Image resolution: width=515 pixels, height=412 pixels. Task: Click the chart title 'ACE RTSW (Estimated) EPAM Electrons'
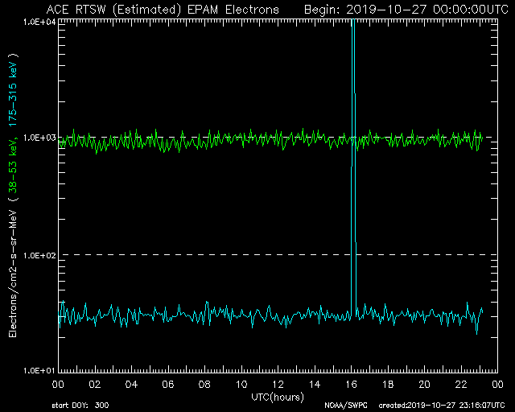163,9
